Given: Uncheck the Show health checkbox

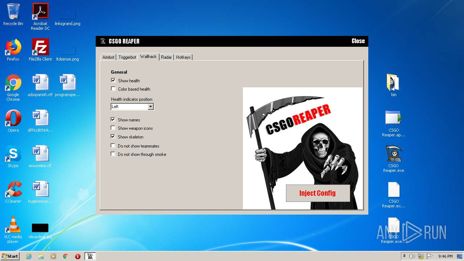Looking at the screenshot, I should 113,80.
